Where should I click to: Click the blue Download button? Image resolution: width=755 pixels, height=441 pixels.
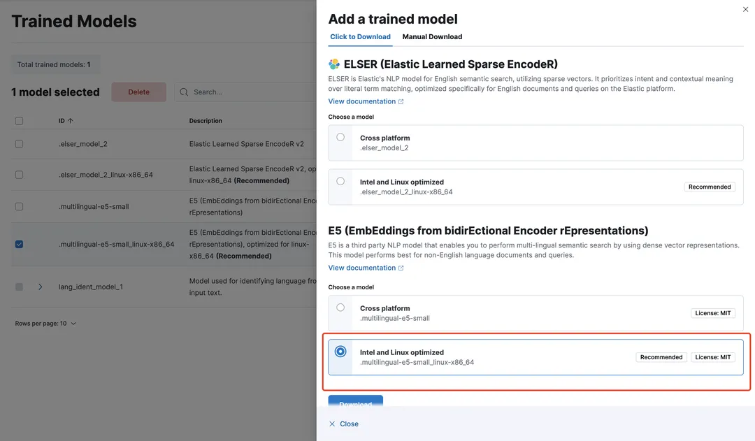tap(355, 401)
